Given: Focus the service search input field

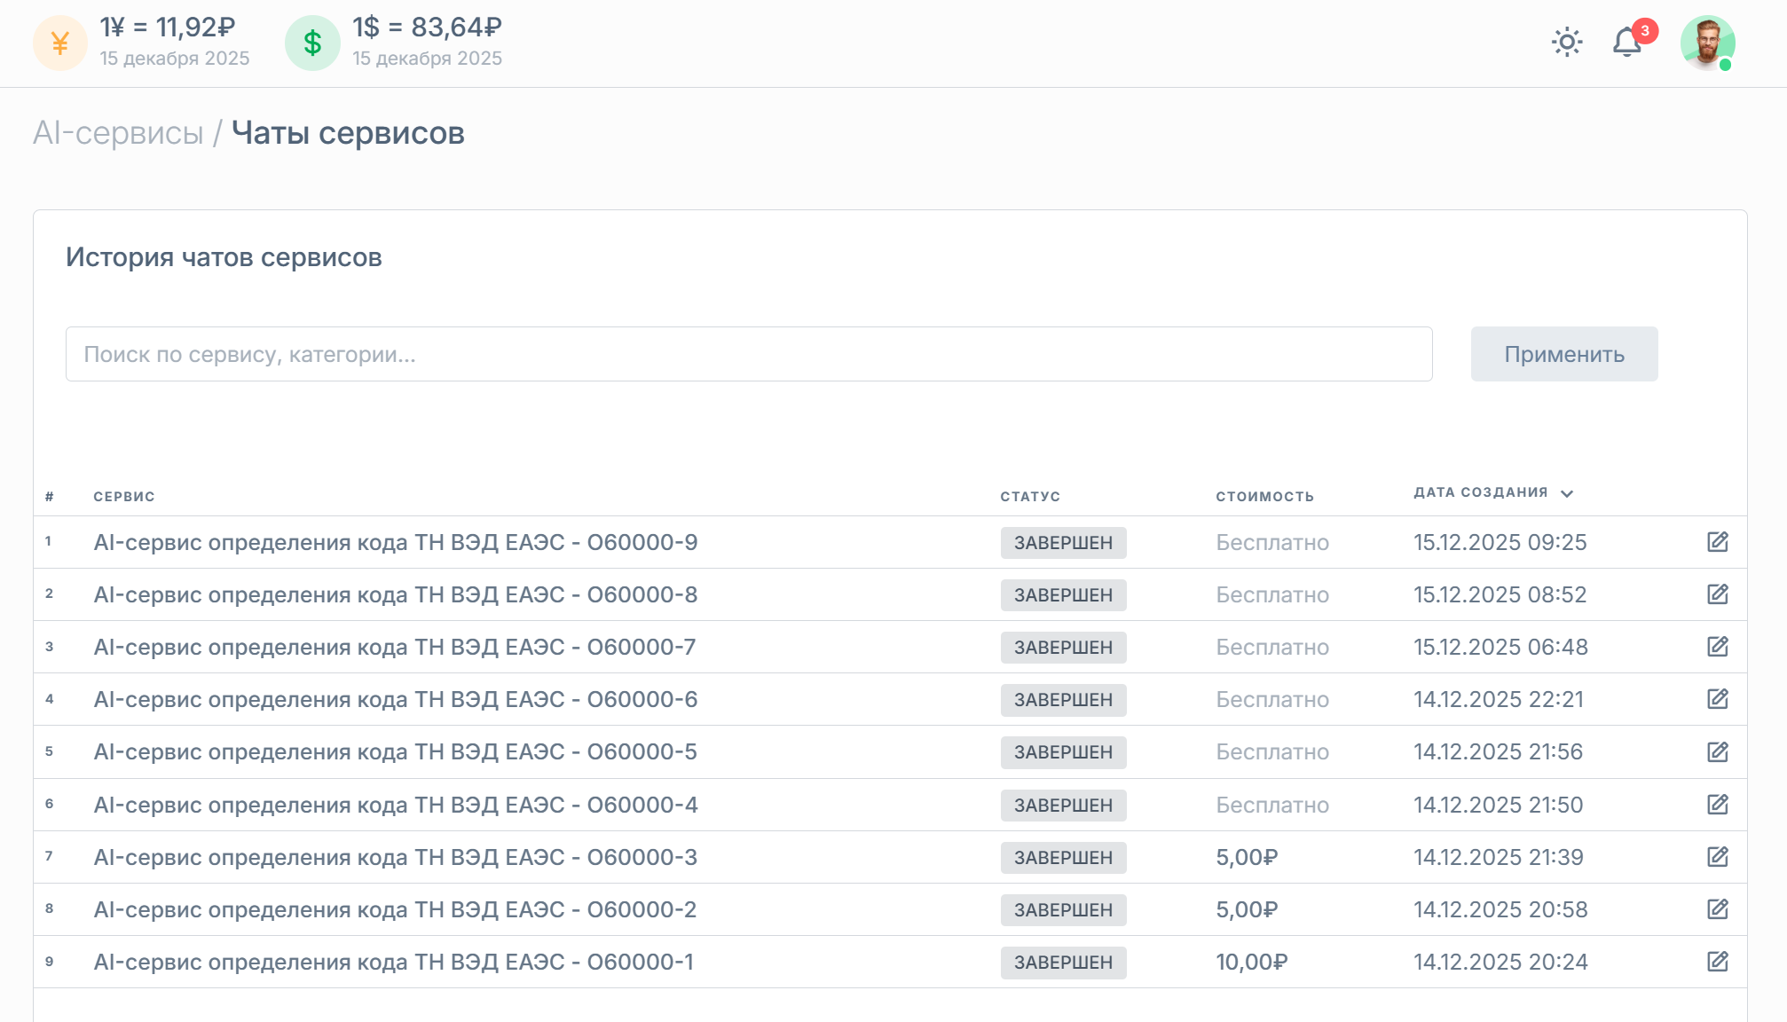Looking at the screenshot, I should [748, 354].
